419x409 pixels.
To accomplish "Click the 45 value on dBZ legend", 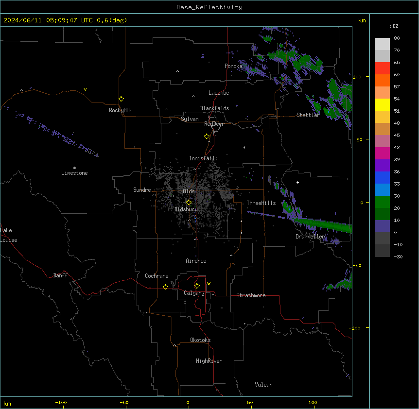I will 397,136.
